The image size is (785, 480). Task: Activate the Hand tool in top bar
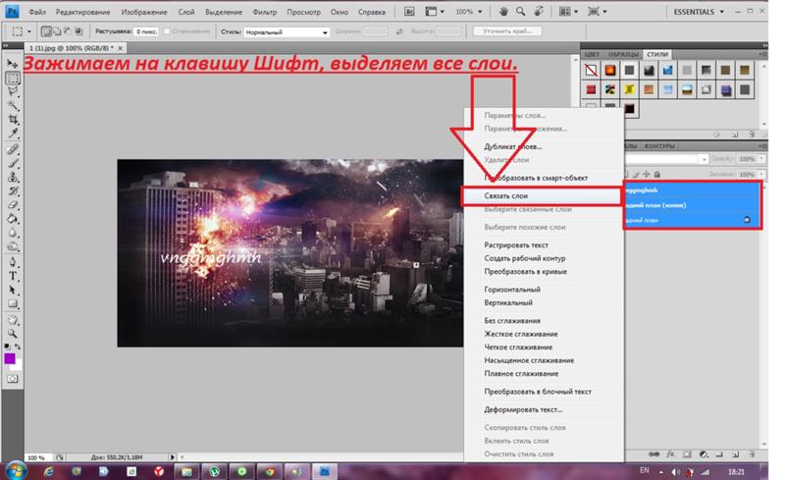pos(503,12)
